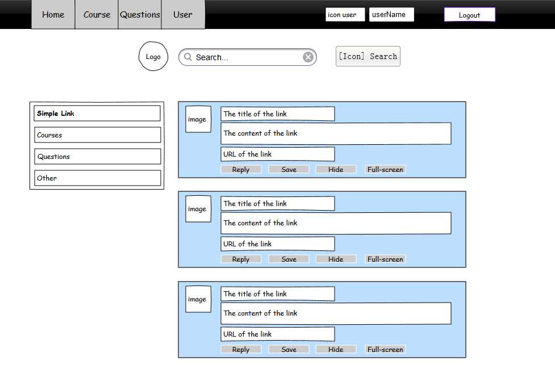Open the URL of the first link
Viewport: 555px width, 369px height.
(x=277, y=154)
